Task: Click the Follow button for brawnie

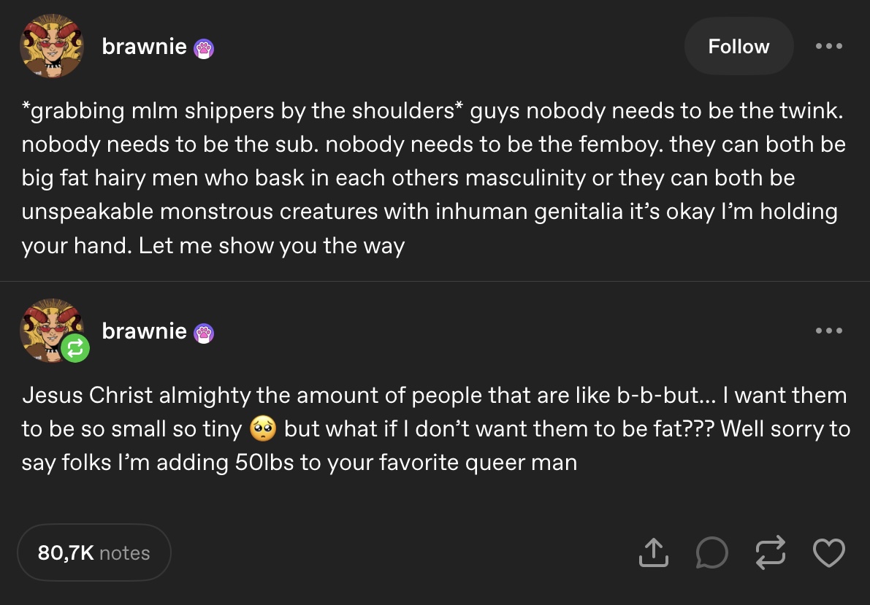Action: [x=739, y=47]
